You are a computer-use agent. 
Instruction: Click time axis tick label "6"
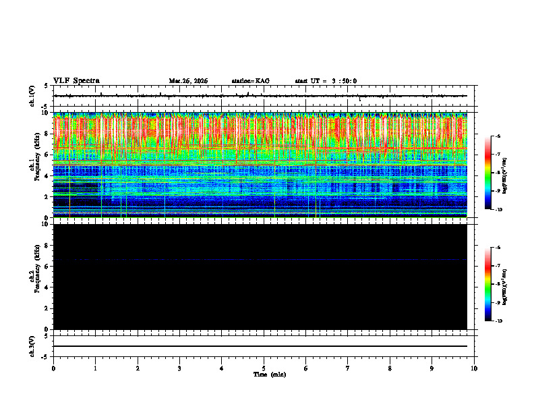306,368
